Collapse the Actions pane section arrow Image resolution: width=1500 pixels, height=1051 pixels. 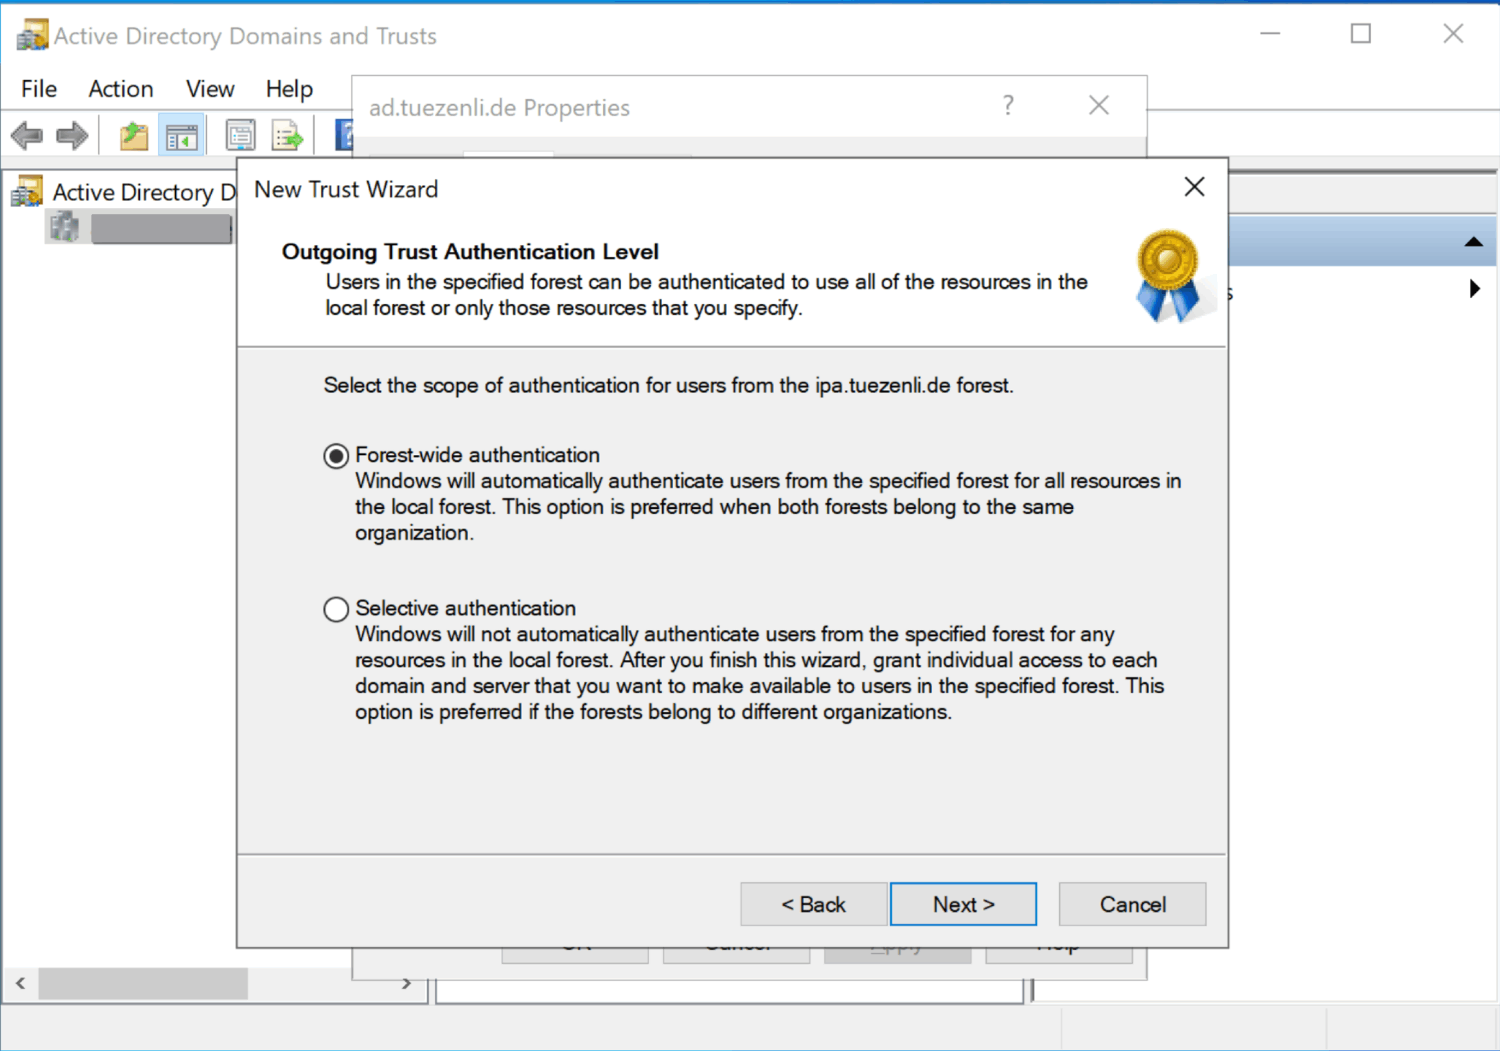[x=1473, y=242]
